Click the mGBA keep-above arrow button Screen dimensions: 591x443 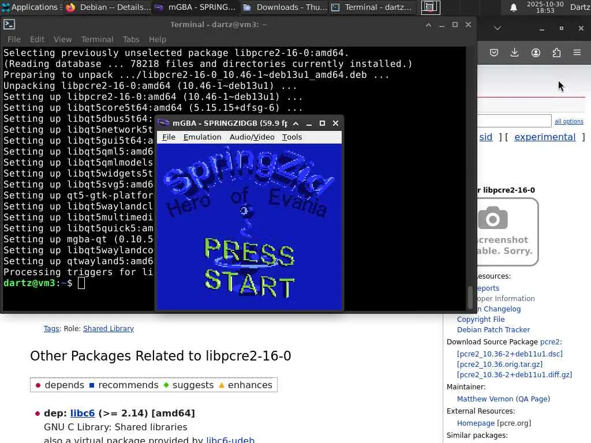(296, 123)
